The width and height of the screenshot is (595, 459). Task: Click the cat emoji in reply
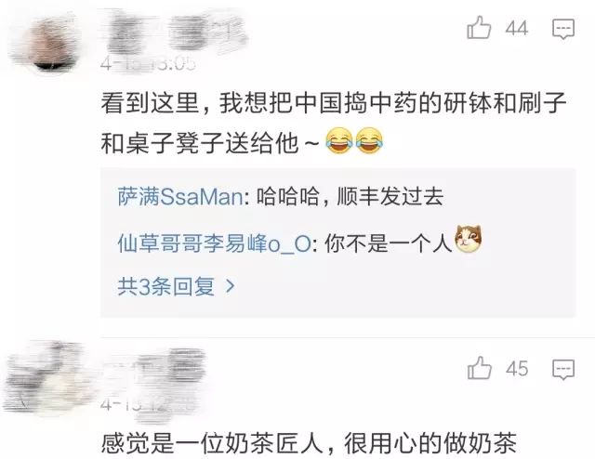pyautogui.click(x=469, y=239)
